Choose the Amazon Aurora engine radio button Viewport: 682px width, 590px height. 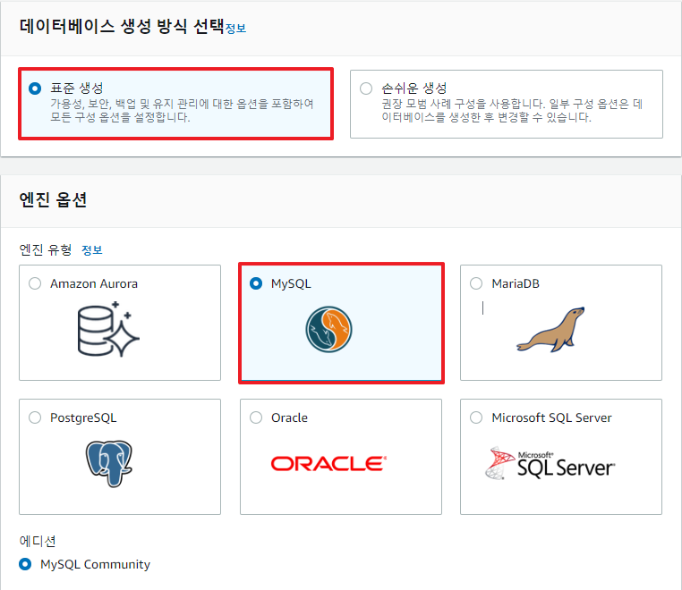35,283
